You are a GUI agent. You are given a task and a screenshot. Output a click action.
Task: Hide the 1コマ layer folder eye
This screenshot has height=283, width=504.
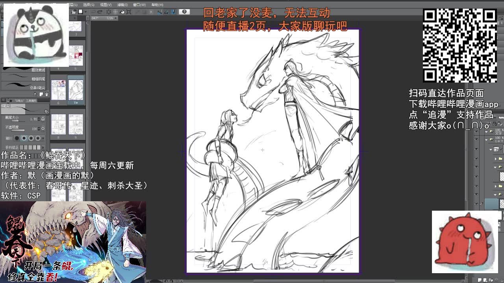coord(476,140)
